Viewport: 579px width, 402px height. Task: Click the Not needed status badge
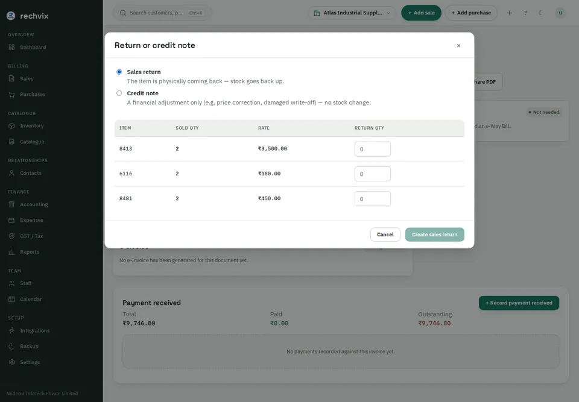tap(543, 112)
